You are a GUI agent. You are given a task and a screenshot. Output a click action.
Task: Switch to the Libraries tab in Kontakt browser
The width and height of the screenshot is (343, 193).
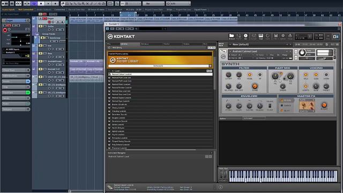(130, 44)
